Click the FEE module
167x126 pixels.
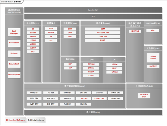coord(51,40)
